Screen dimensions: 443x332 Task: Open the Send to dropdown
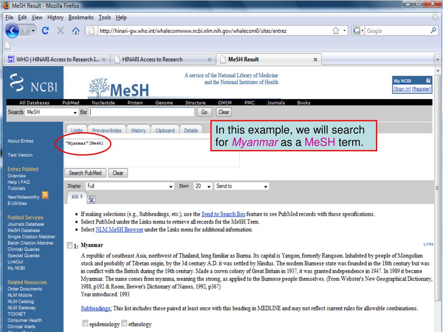coord(241,186)
